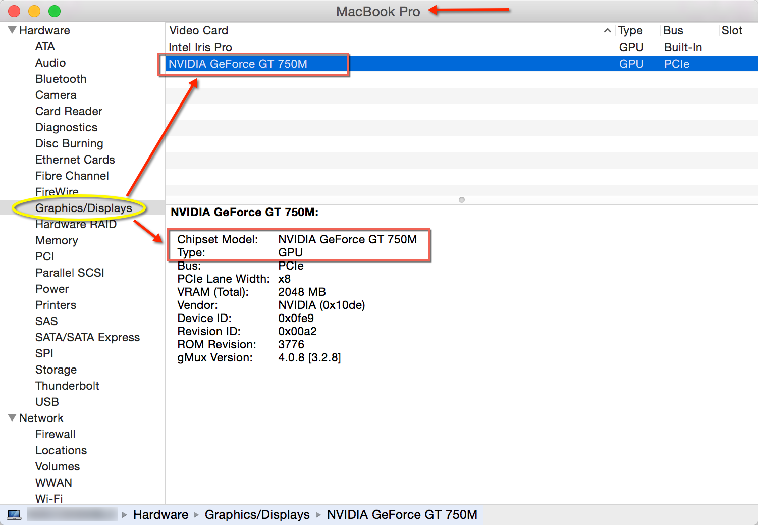Click the Revision ID value 0x00a2
Viewport: 758px width, 525px height.
tap(297, 331)
